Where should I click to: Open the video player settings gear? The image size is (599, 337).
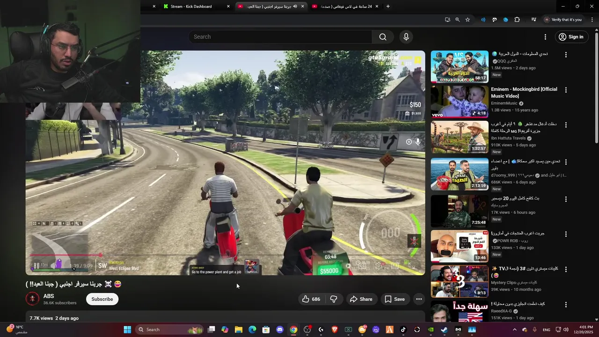[x=378, y=266]
